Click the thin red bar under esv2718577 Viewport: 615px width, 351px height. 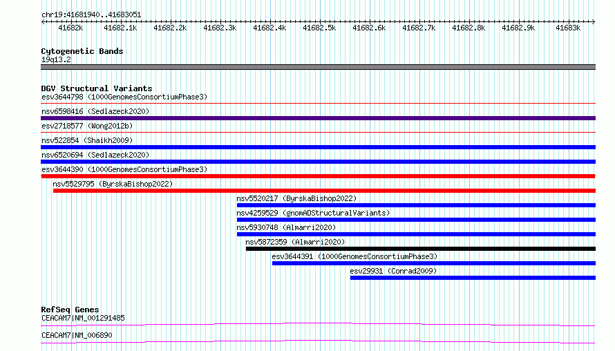(318, 133)
